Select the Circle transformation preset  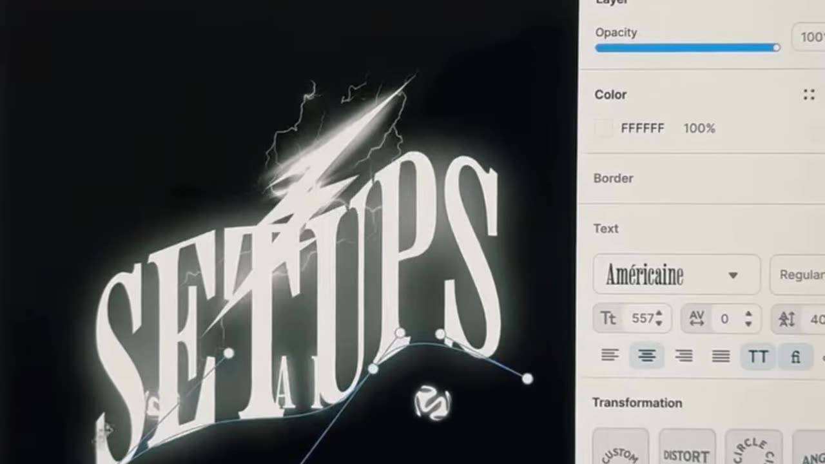click(753, 447)
